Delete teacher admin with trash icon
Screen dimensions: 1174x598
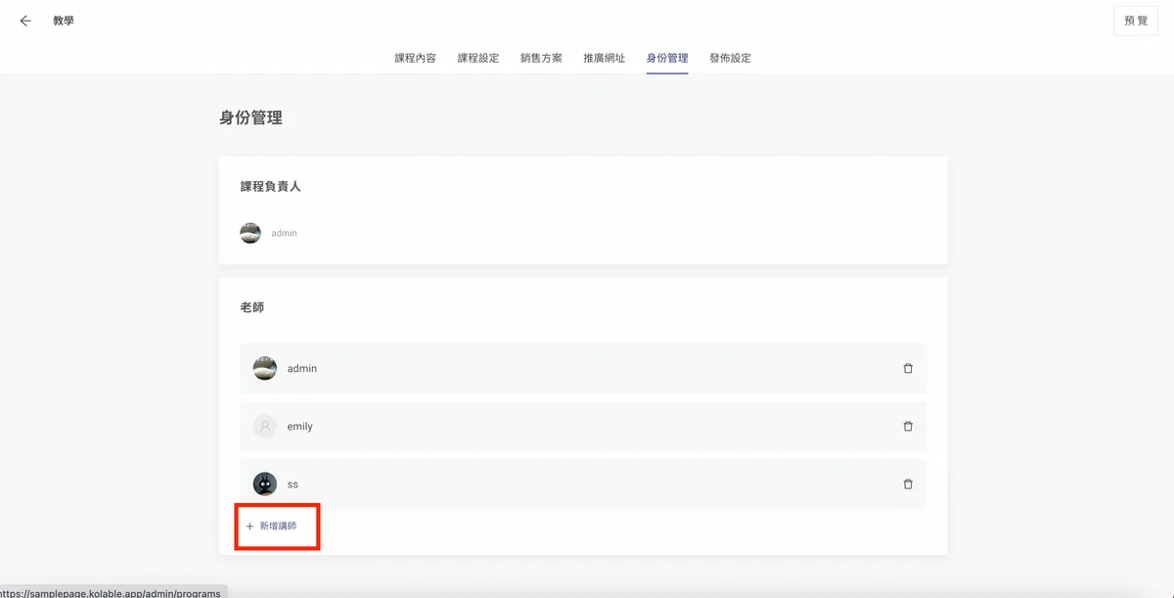(x=908, y=369)
